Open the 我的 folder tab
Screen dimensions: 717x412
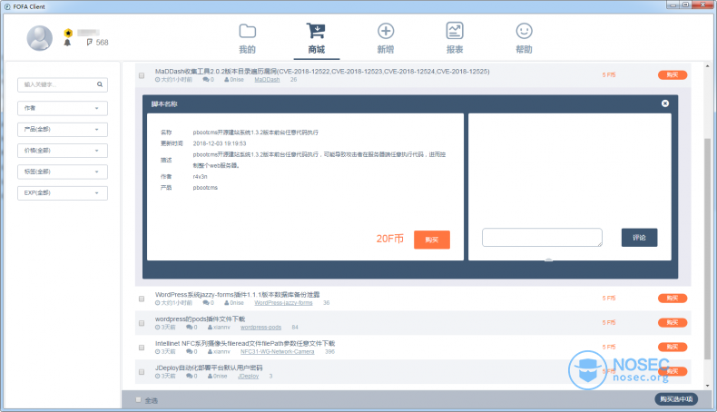(x=248, y=39)
